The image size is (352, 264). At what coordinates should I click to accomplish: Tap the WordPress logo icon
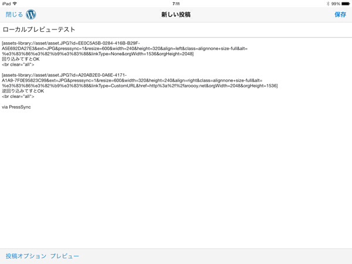pos(31,14)
